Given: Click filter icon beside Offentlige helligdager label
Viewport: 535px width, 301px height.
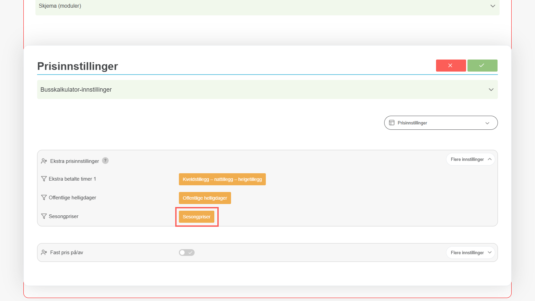Looking at the screenshot, I should coord(44,198).
